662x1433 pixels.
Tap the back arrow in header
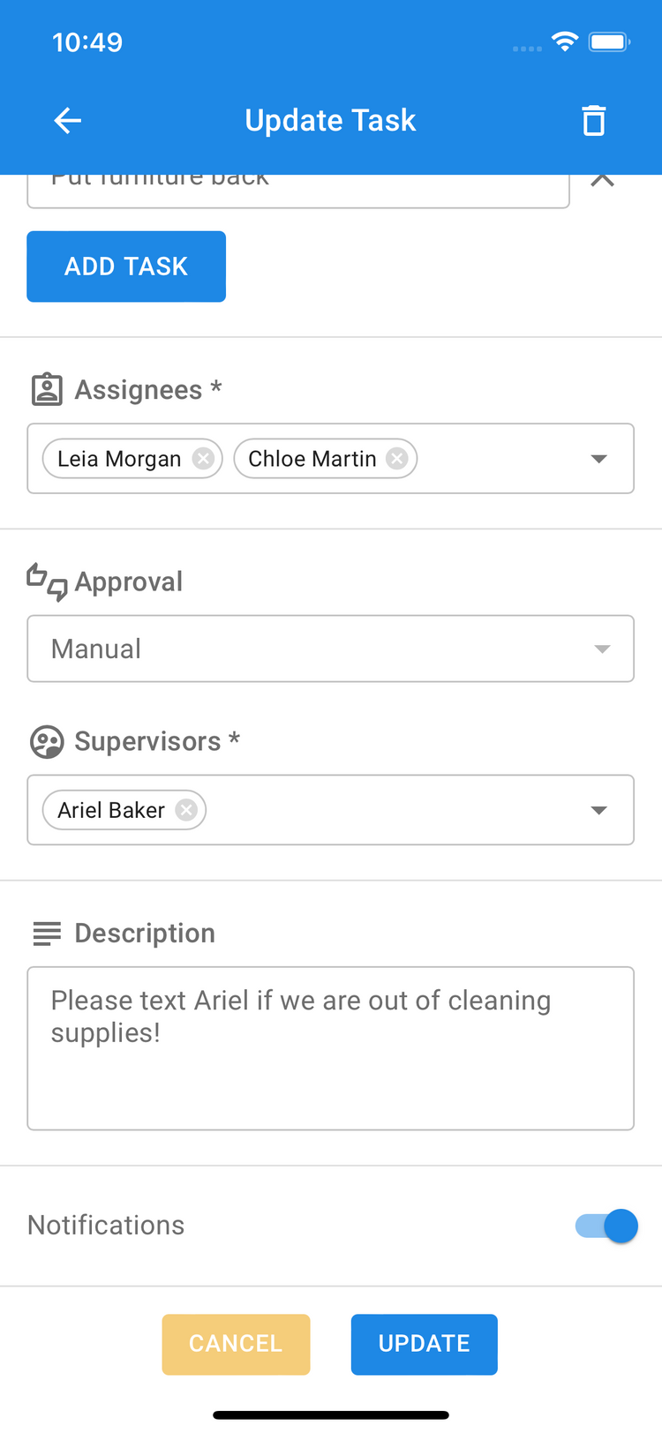click(x=68, y=121)
